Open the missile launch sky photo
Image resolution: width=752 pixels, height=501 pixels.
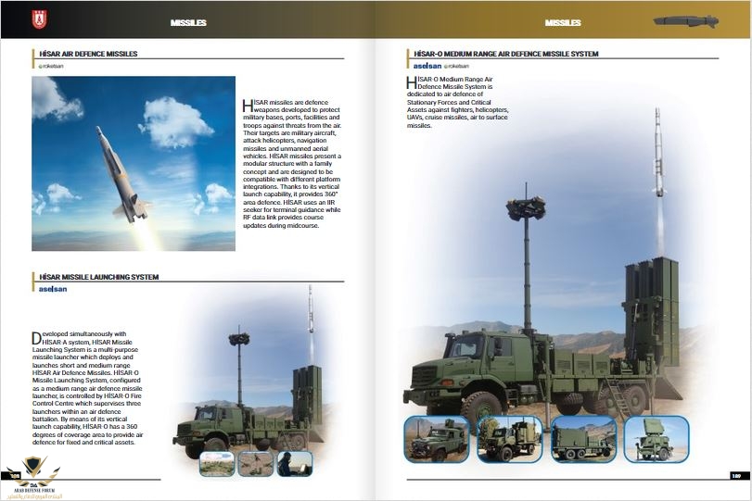tap(134, 163)
